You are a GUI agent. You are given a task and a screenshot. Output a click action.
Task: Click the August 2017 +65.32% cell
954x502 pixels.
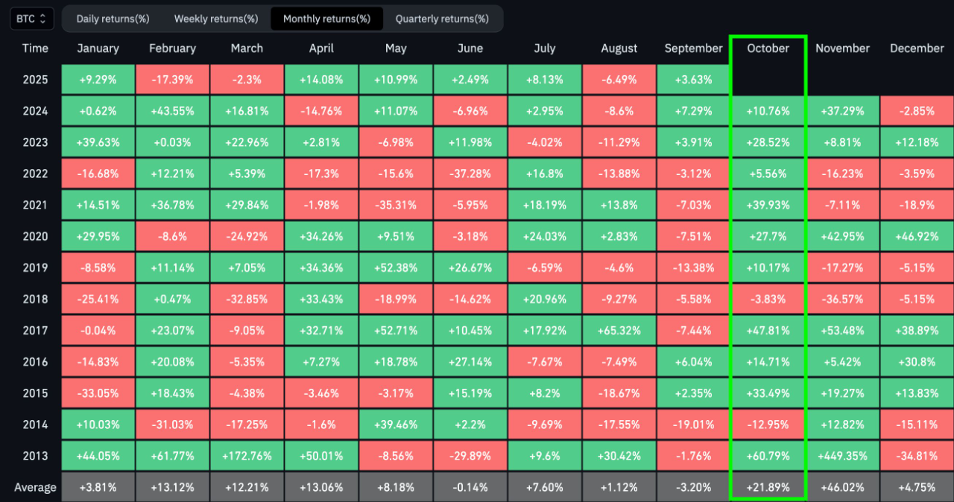click(x=619, y=330)
